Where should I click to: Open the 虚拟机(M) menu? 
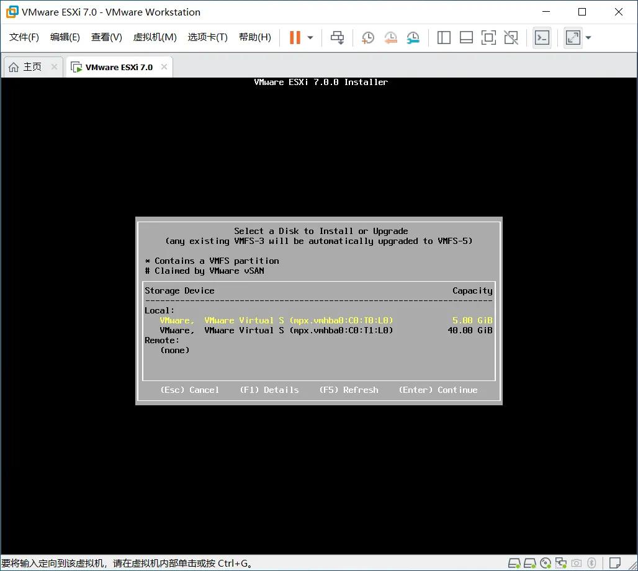pyautogui.click(x=155, y=37)
